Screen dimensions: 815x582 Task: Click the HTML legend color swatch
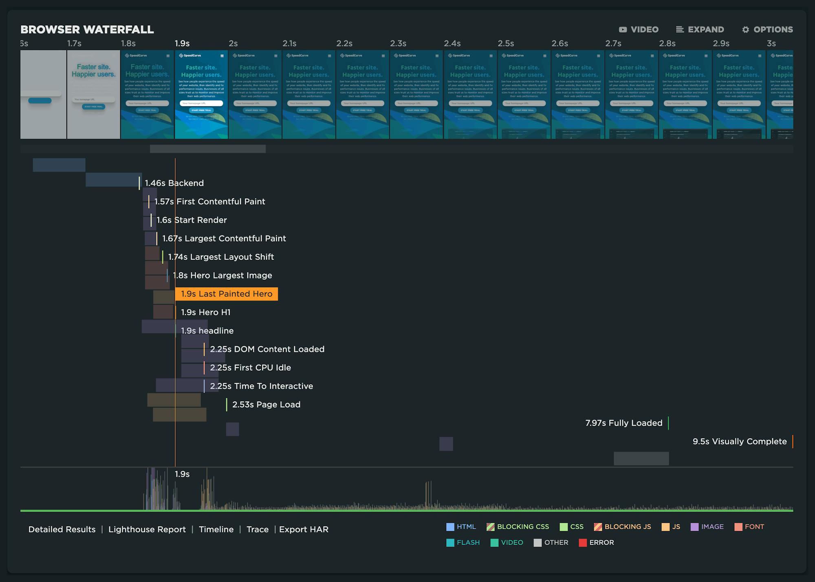coord(450,527)
